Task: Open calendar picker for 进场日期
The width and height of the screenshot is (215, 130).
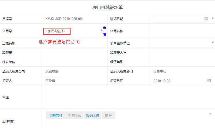Action: coord(206,19)
